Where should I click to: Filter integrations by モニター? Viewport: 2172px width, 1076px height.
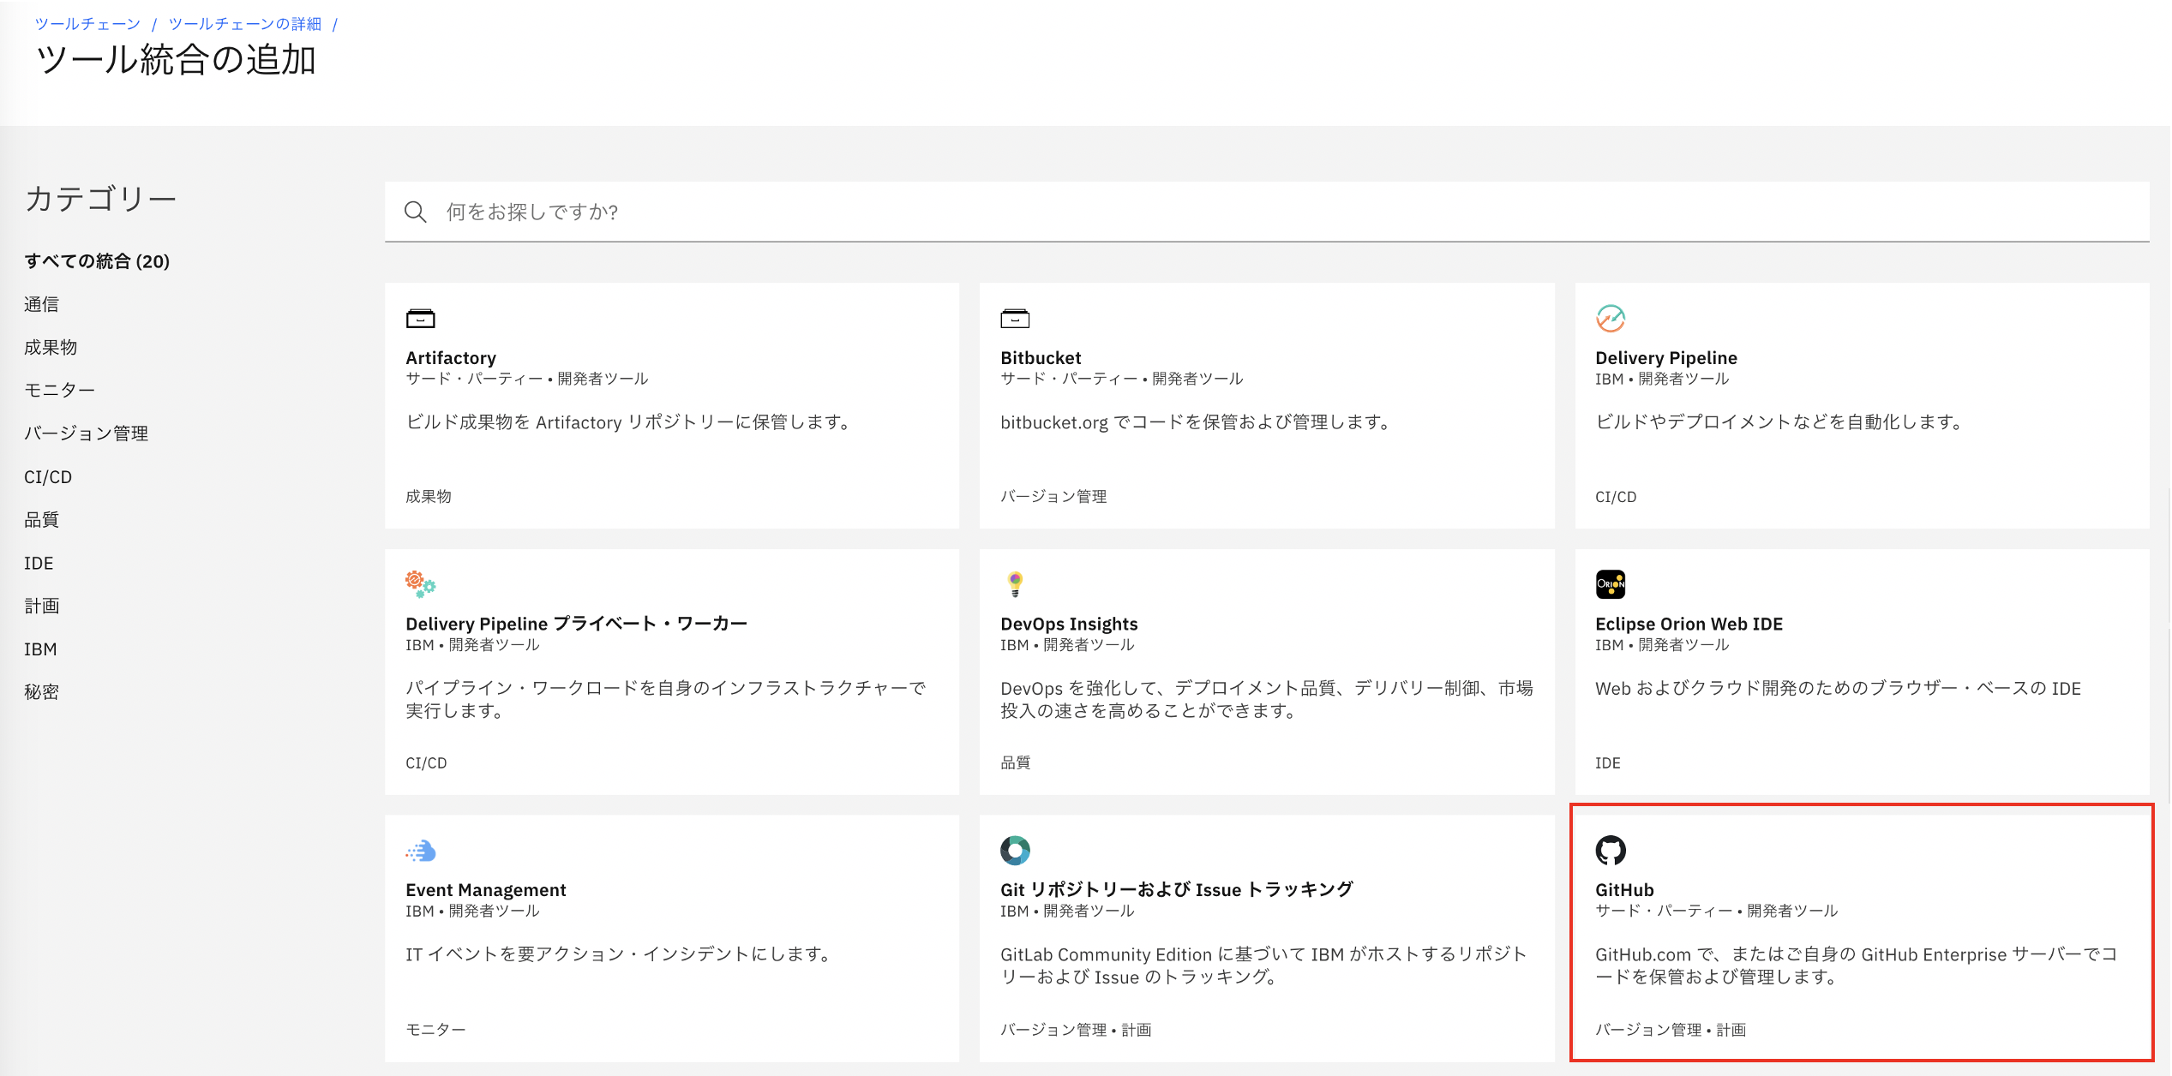point(59,391)
